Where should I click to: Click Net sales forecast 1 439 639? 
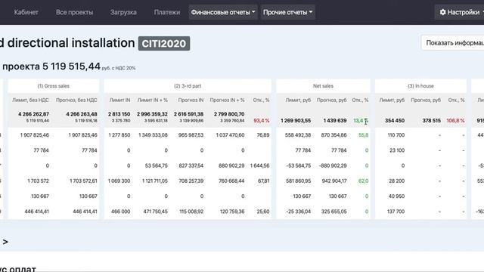click(x=335, y=121)
